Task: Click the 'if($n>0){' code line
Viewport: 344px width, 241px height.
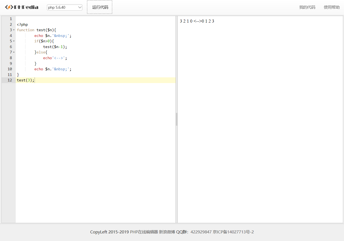Action: click(x=44, y=41)
